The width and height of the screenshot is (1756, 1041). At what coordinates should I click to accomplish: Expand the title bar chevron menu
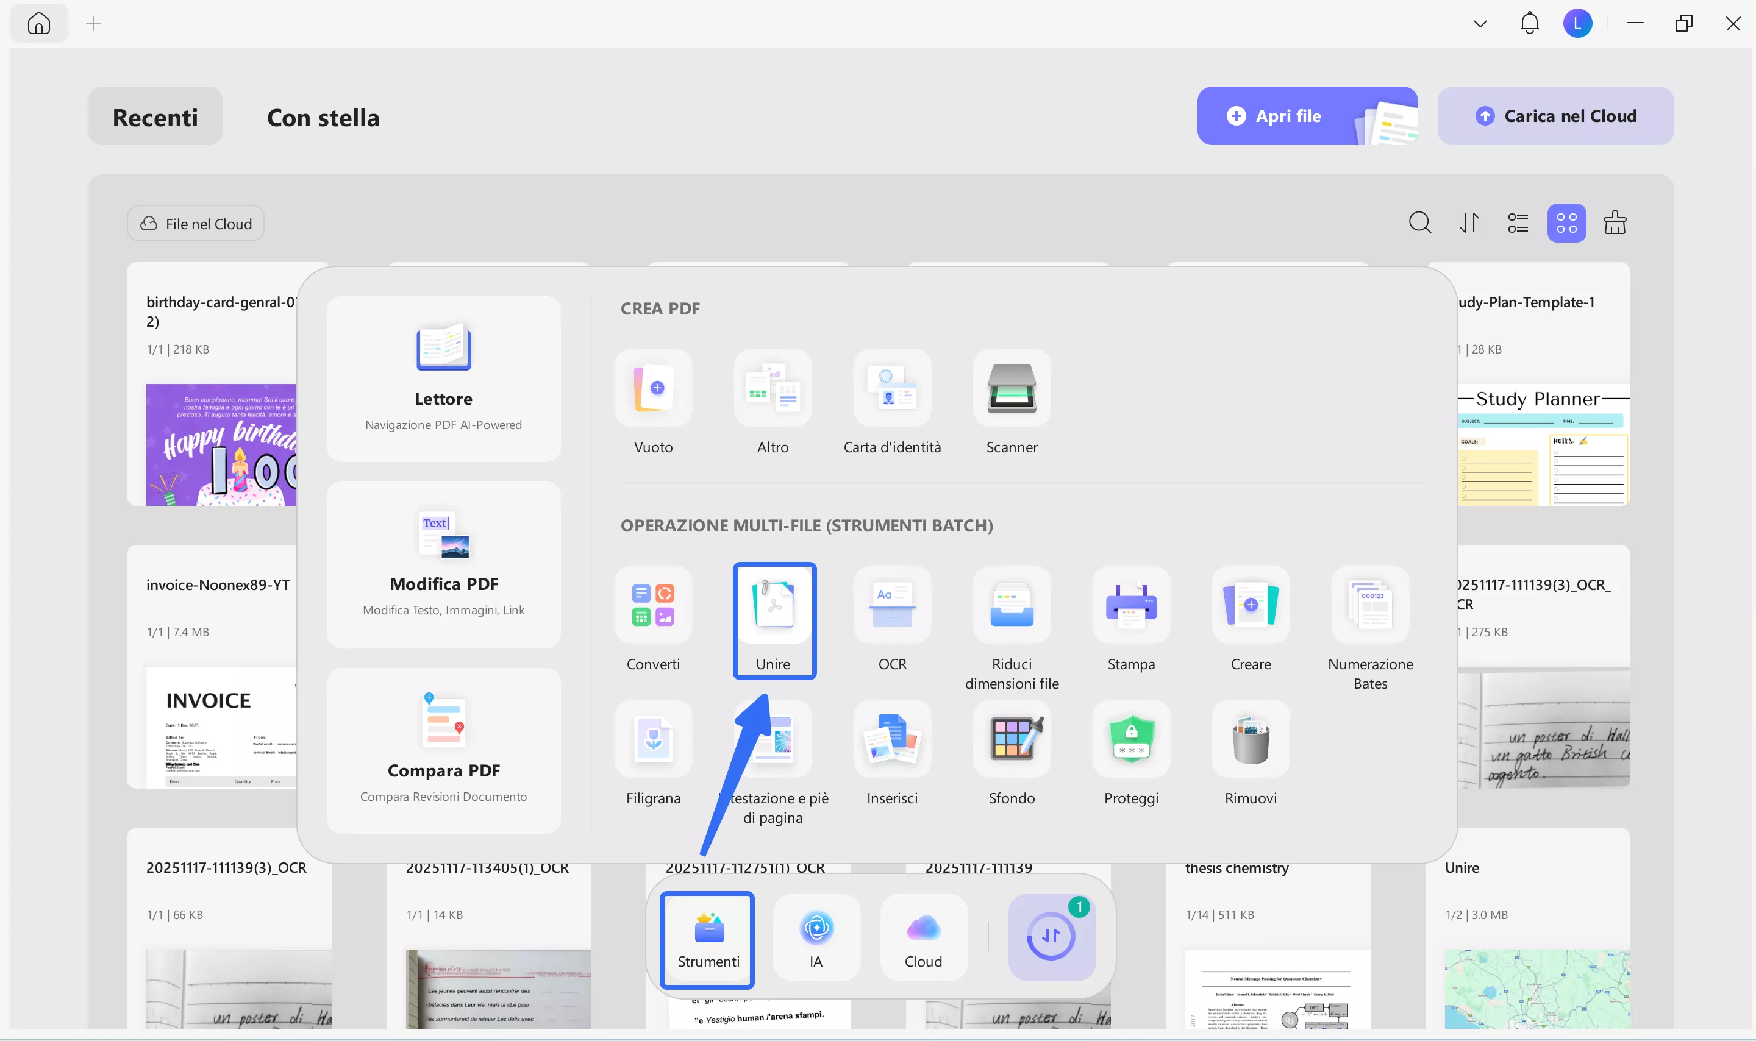click(1480, 24)
